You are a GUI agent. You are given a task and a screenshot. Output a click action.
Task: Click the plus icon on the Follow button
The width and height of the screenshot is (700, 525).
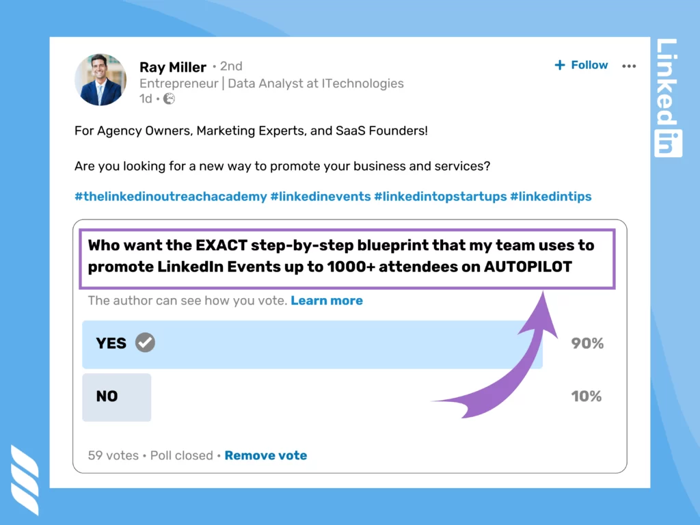pyautogui.click(x=561, y=65)
